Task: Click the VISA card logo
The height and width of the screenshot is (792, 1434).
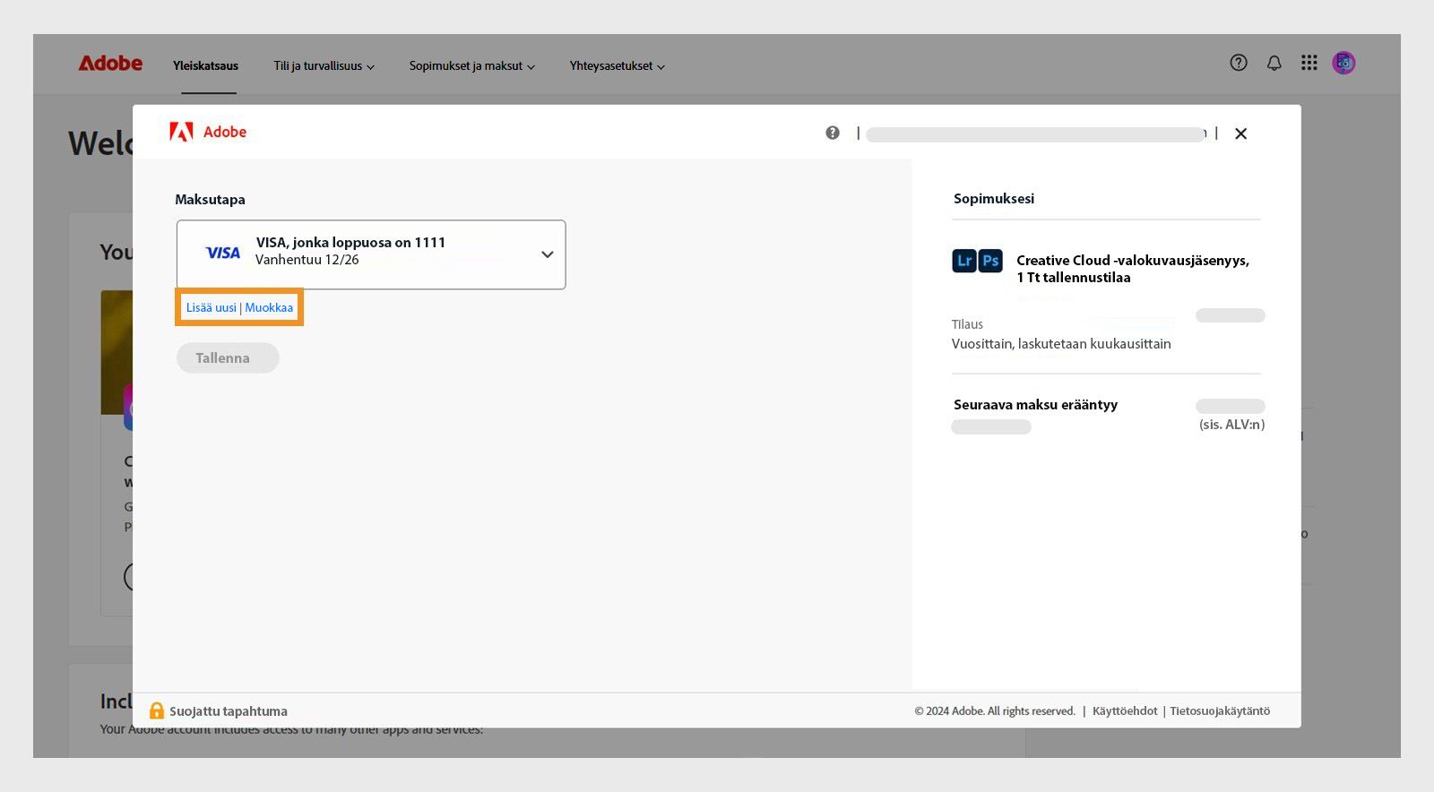Action: [x=223, y=253]
